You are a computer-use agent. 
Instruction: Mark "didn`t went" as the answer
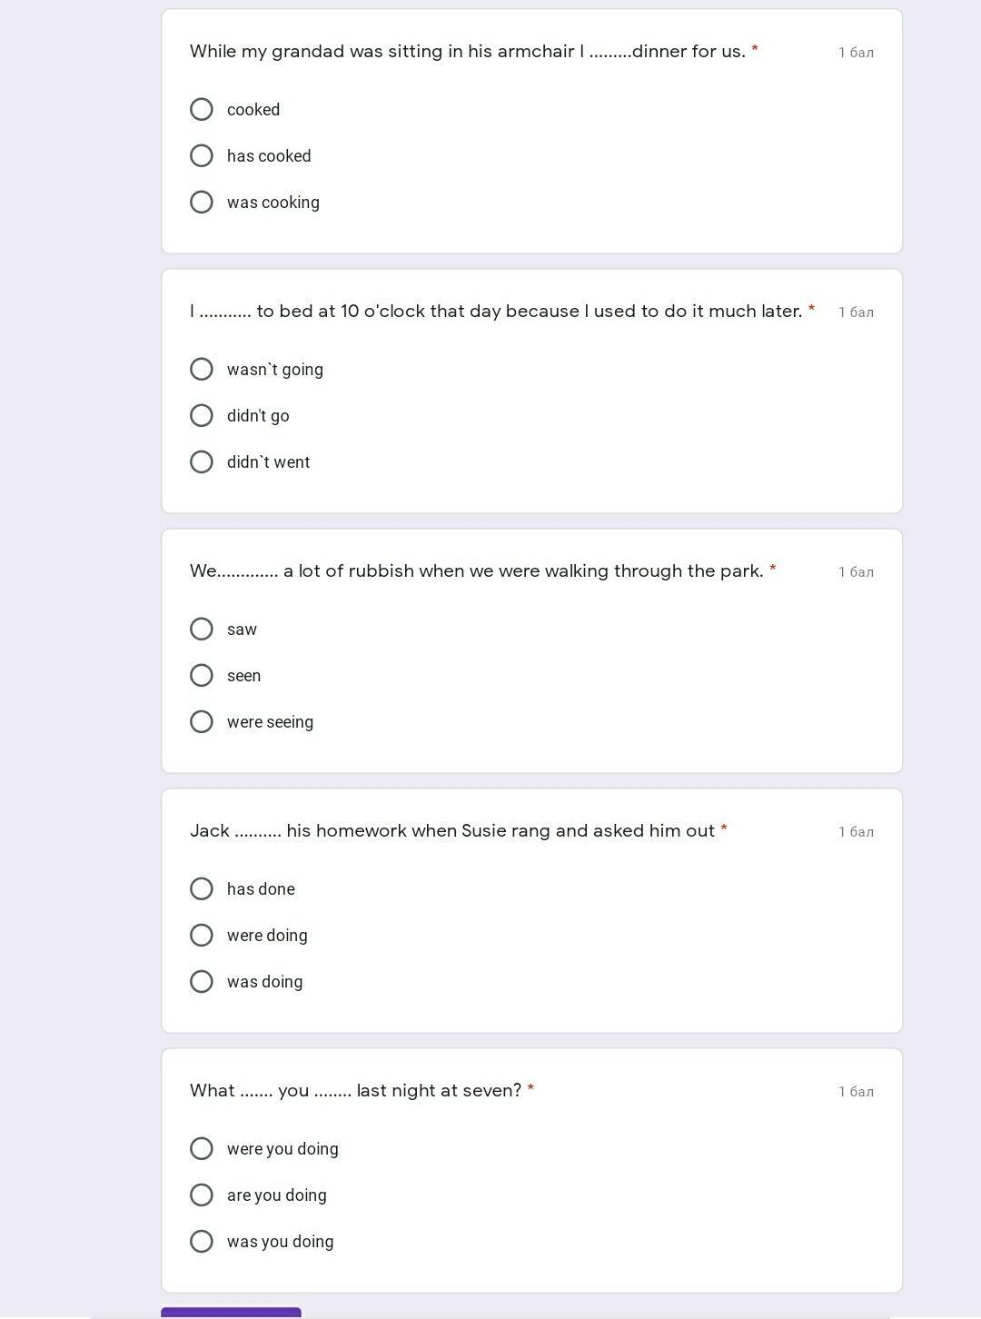(x=202, y=462)
